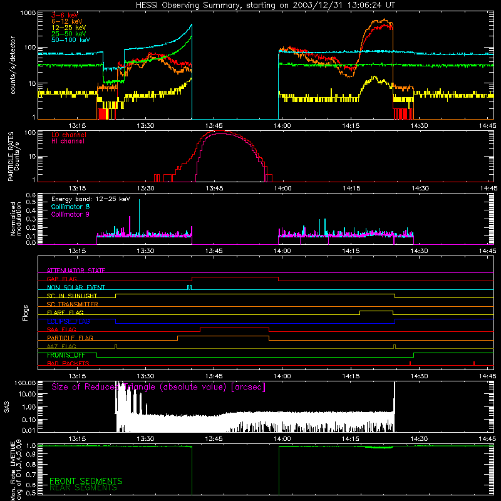Click the ECLIPSE FLAG label
Viewport: 501px width, 501px height.
pyautogui.click(x=68, y=321)
